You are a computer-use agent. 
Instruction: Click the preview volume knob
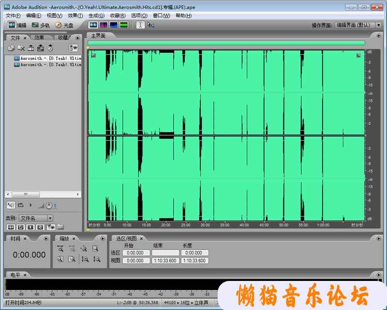[x=49, y=205]
